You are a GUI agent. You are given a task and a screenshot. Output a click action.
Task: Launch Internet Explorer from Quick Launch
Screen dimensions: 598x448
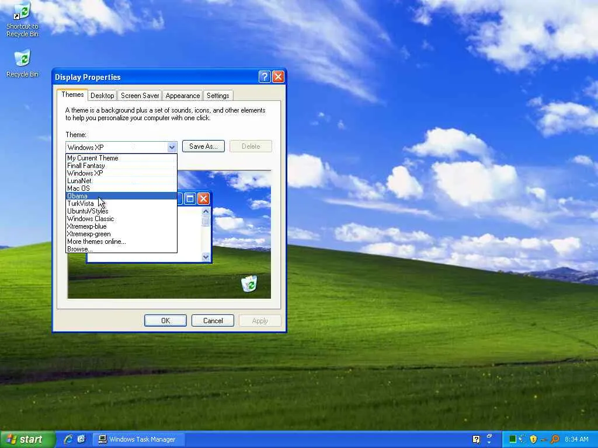click(68, 439)
